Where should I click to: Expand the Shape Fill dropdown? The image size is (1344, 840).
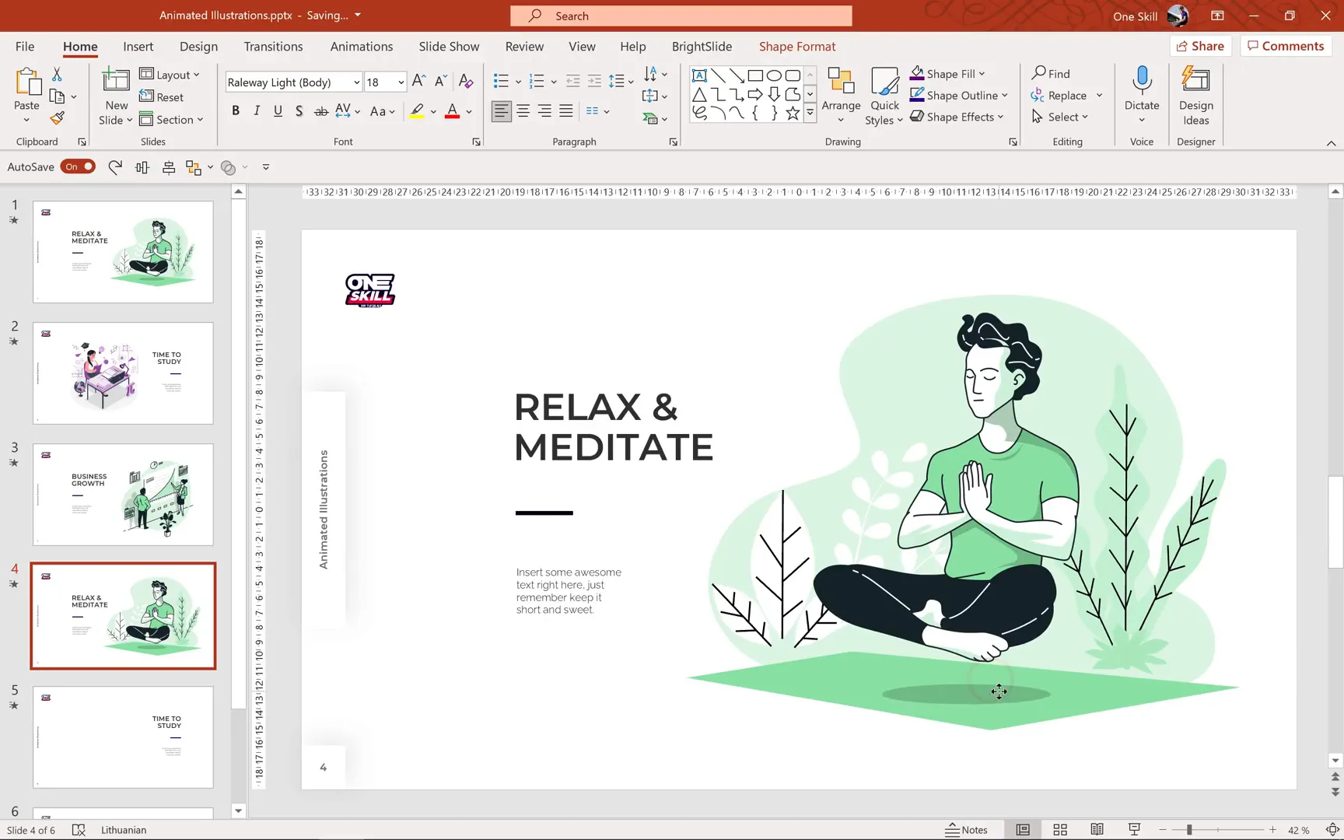(x=982, y=74)
